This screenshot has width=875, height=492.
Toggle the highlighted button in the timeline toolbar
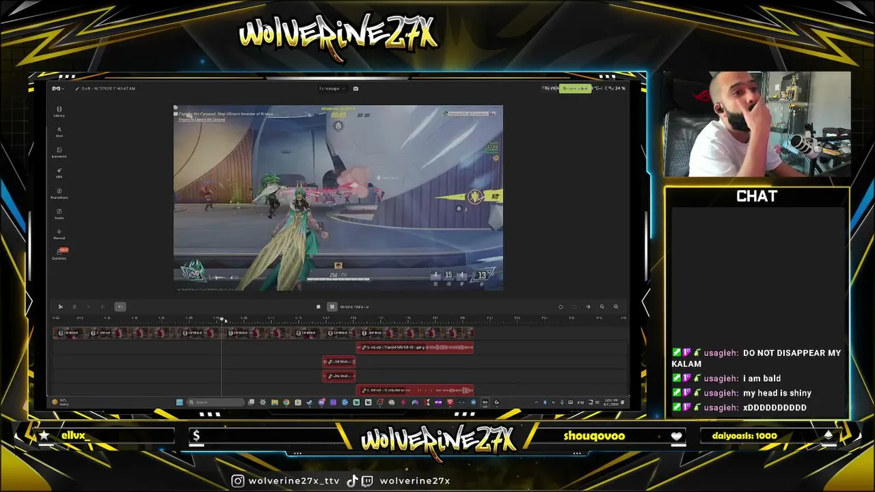[120, 307]
